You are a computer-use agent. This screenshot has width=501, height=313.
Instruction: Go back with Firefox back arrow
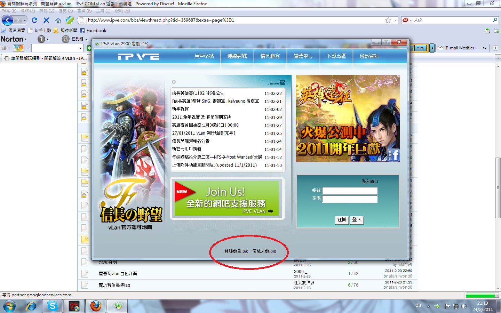(x=8, y=20)
